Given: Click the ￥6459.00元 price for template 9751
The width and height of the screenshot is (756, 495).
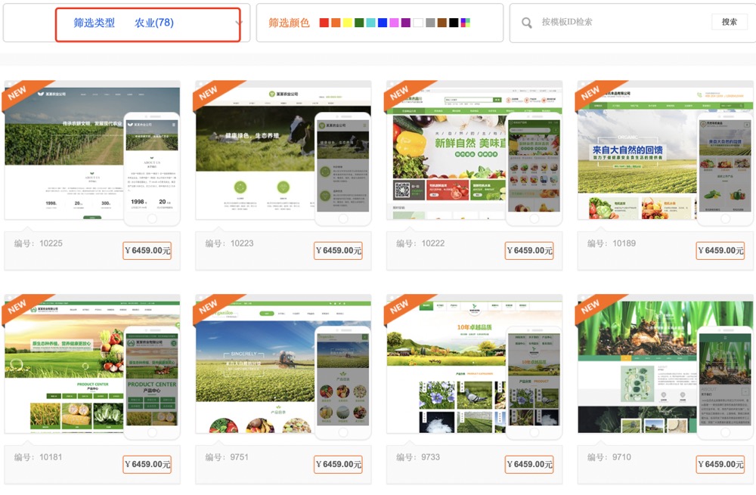Looking at the screenshot, I should 338,464.
